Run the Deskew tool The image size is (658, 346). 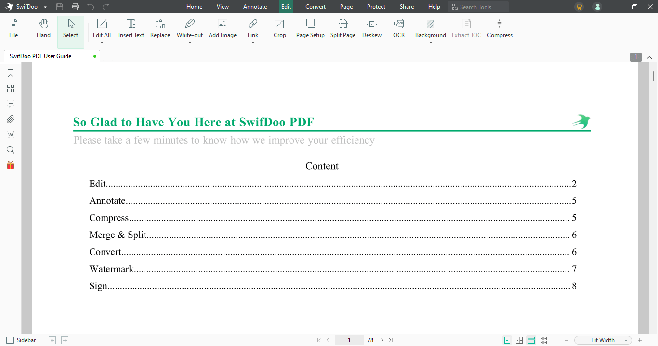(x=372, y=28)
